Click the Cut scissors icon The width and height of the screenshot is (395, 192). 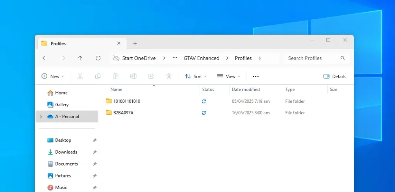tap(80, 76)
